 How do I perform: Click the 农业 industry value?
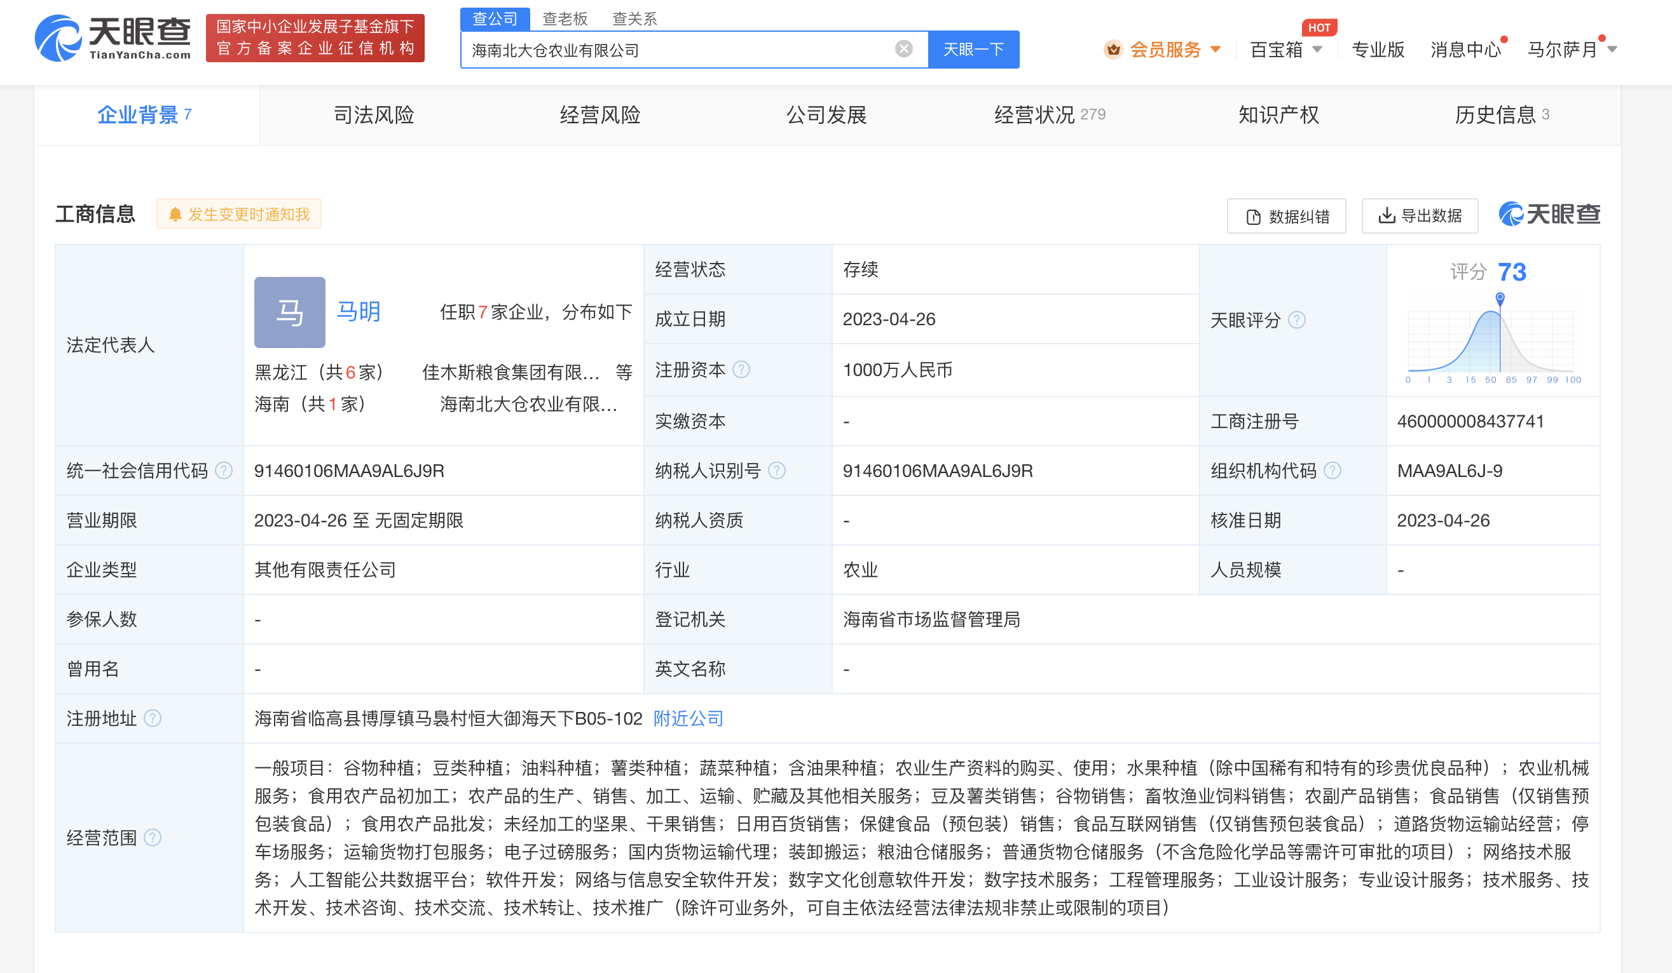point(860,570)
